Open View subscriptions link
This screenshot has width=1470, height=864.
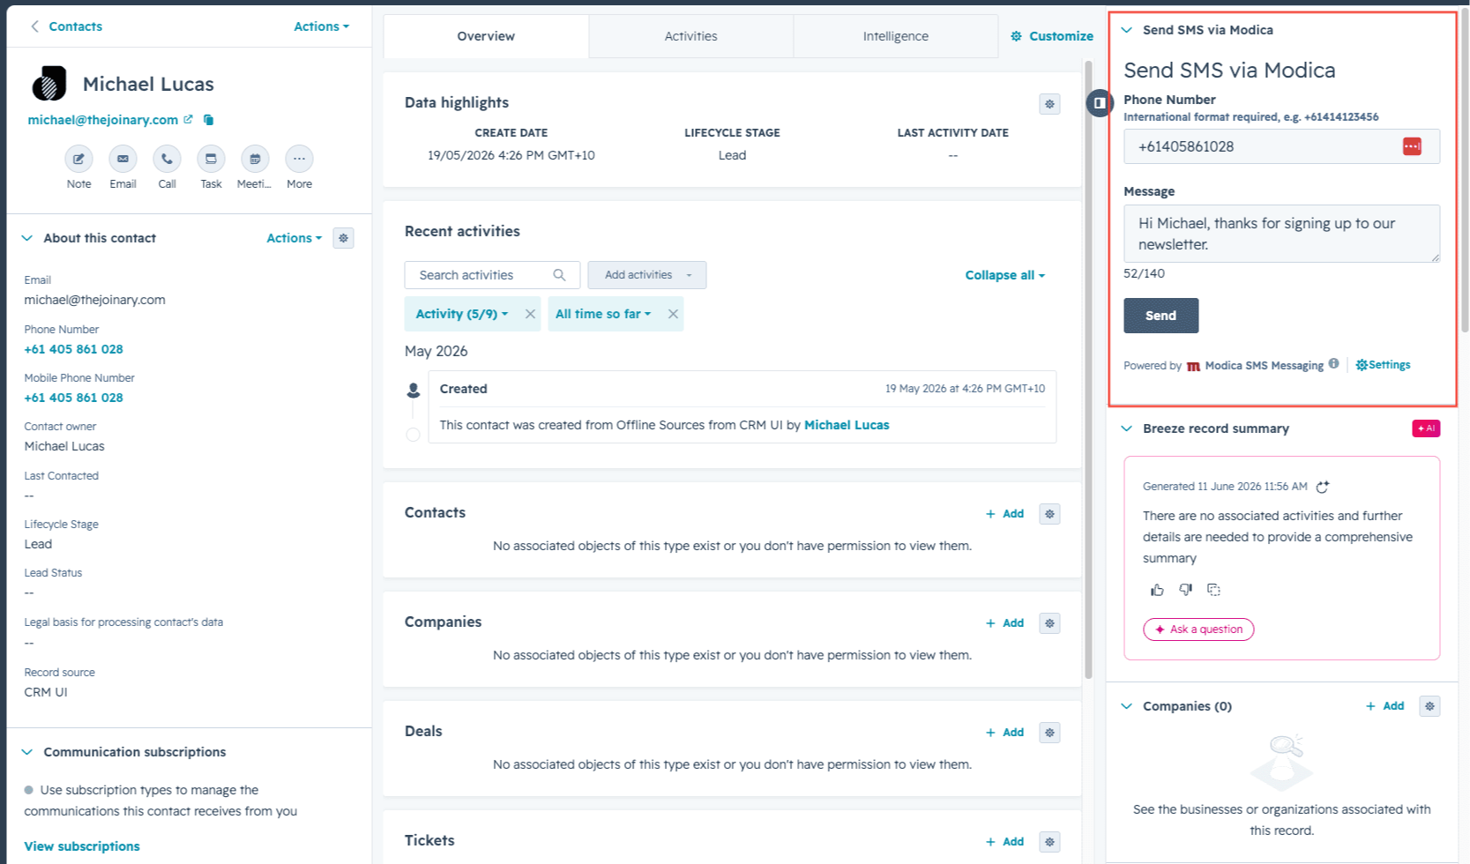point(82,846)
